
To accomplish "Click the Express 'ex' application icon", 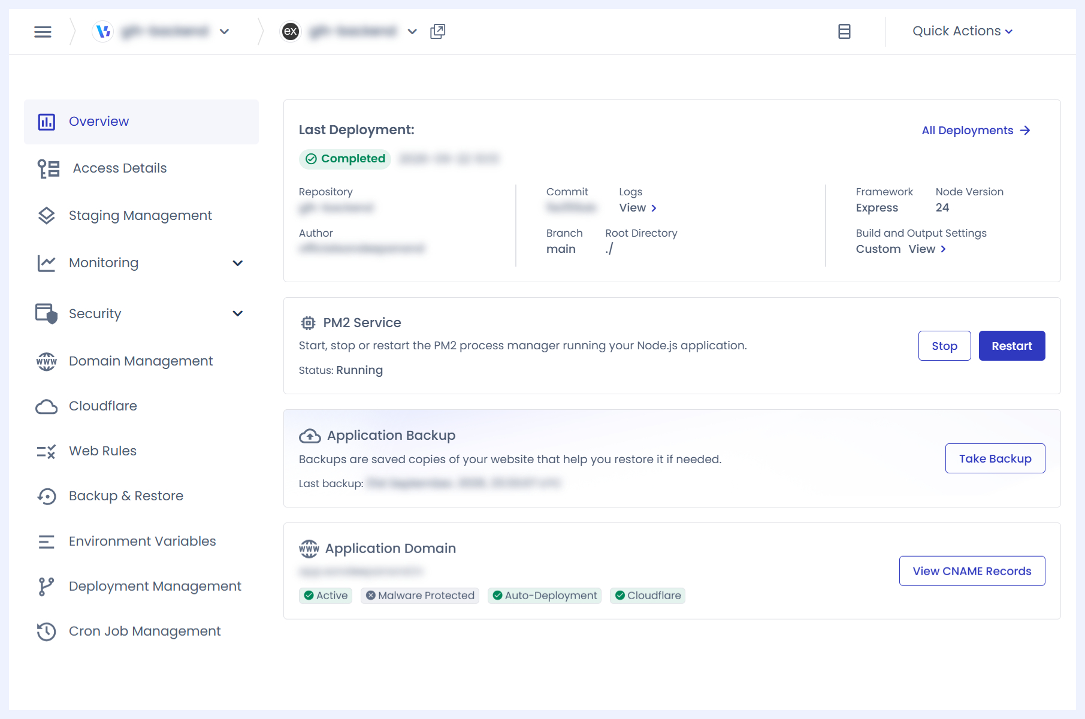I will point(291,31).
